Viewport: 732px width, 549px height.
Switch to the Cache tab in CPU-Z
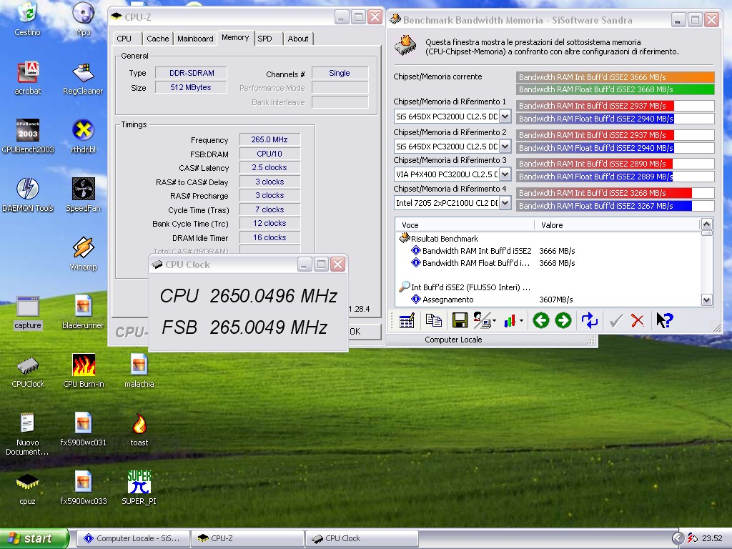(x=158, y=39)
